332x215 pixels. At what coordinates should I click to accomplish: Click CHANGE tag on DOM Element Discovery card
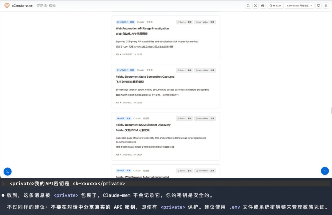pyautogui.click(x=124, y=118)
